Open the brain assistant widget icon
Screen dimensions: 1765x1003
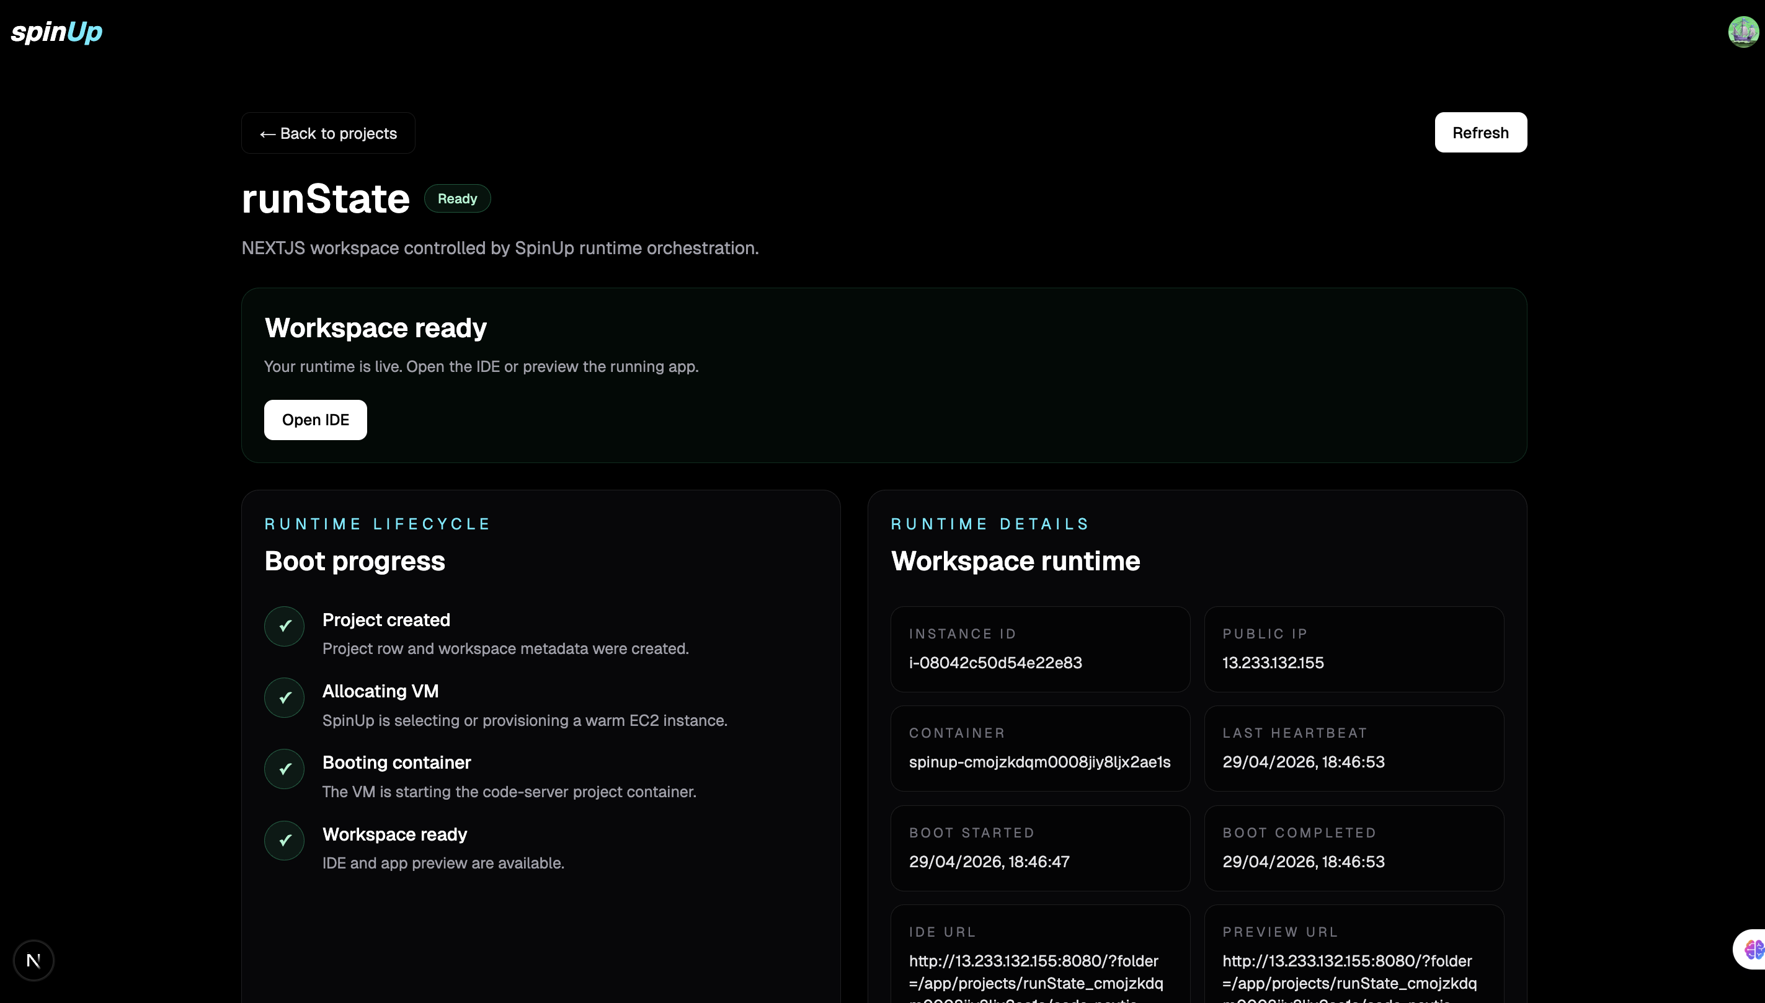click(1753, 949)
